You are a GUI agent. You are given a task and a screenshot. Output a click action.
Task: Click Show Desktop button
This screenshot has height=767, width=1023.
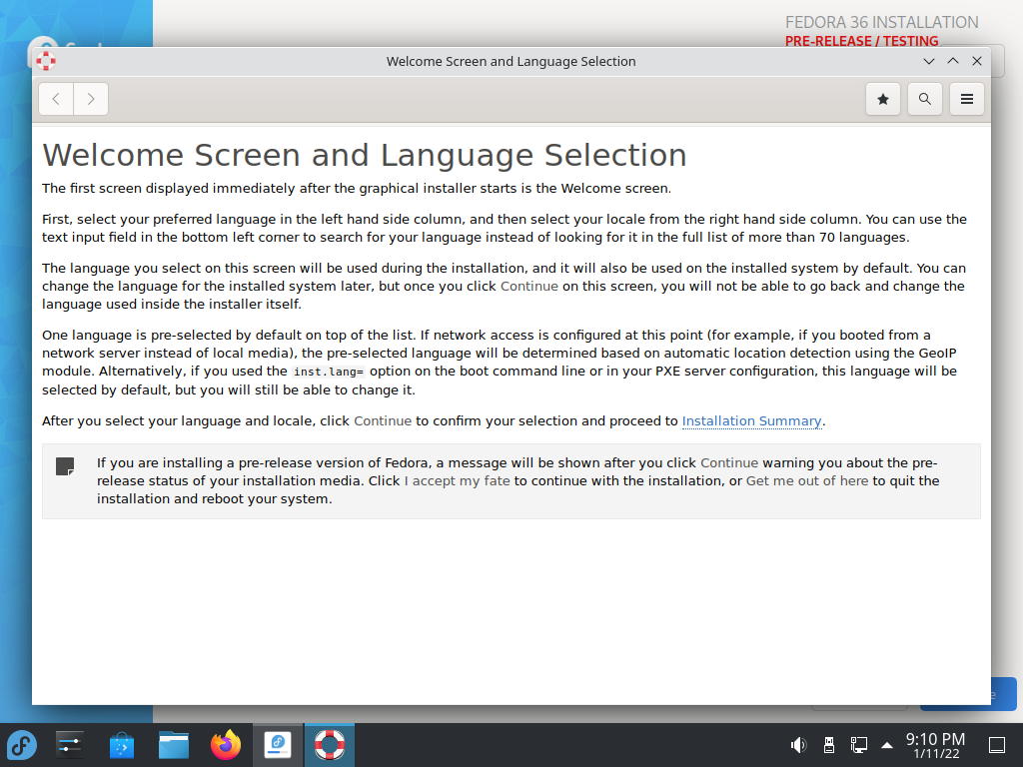997,745
